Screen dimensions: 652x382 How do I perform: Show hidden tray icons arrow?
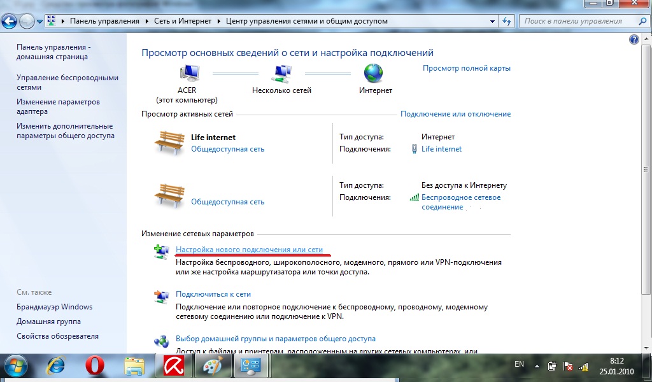click(x=537, y=366)
